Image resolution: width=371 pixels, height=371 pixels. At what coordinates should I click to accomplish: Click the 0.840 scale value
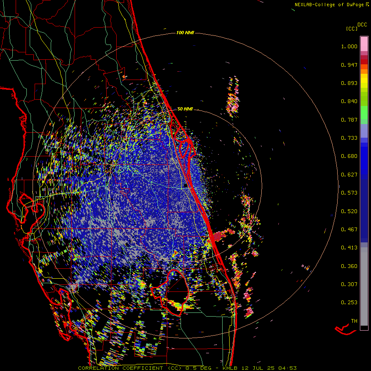[x=349, y=101]
